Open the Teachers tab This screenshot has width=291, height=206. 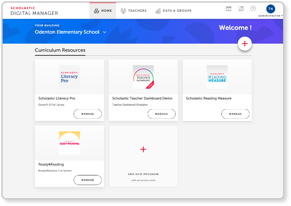pyautogui.click(x=133, y=11)
